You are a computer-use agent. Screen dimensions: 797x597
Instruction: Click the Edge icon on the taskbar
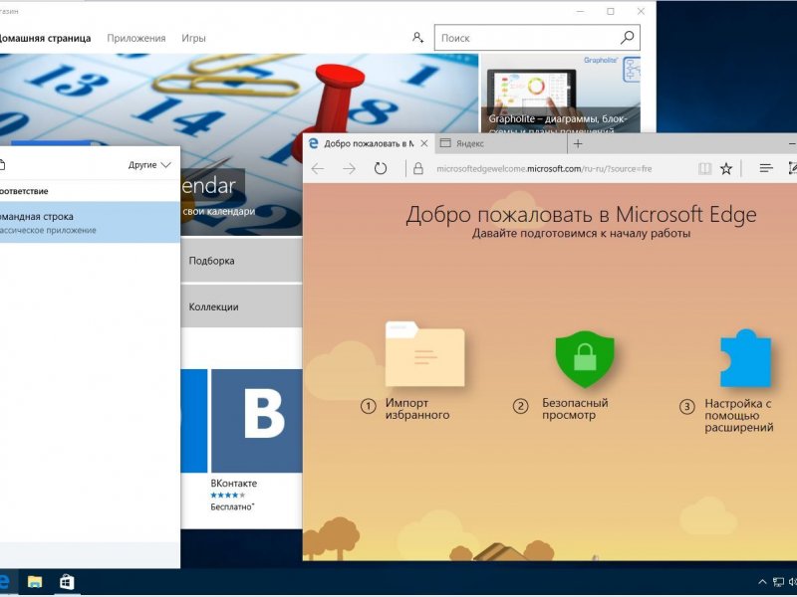pyautogui.click(x=5, y=582)
